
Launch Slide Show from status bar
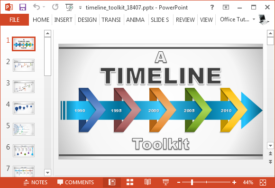click(165, 182)
